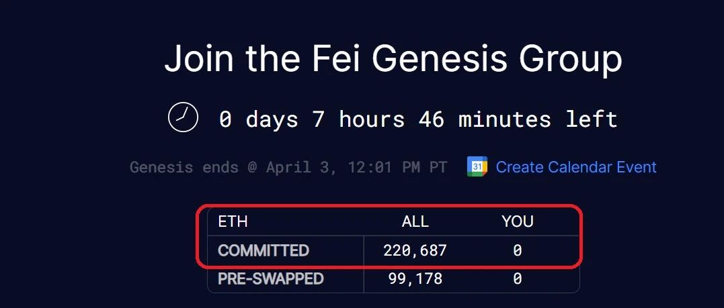The width and height of the screenshot is (724, 308).
Task: Click the YOU column header
Action: click(518, 222)
